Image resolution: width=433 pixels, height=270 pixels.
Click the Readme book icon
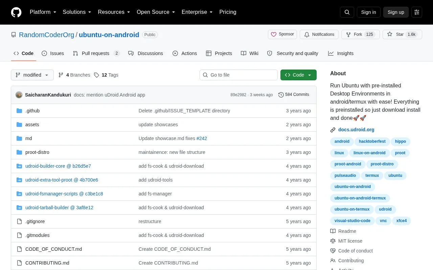(333, 231)
